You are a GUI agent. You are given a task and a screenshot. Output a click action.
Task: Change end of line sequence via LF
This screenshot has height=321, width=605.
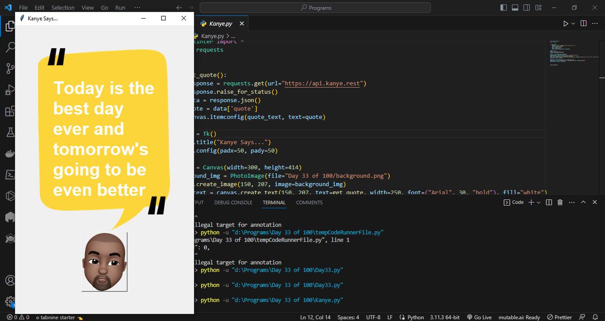(390, 317)
